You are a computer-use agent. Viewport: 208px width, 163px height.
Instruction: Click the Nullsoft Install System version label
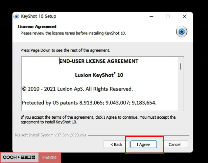click(51, 135)
